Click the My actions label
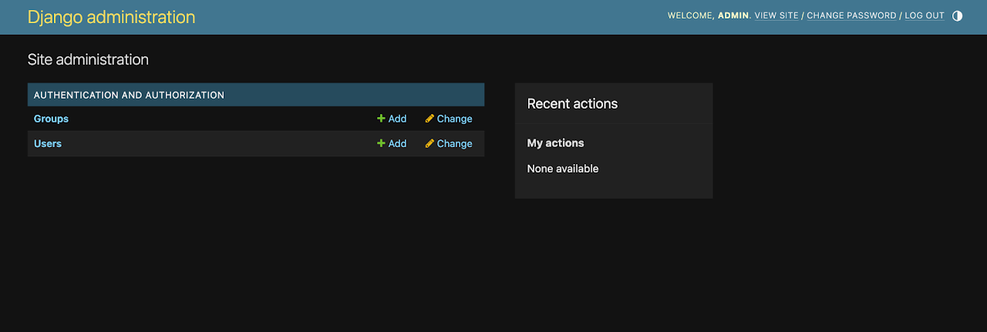Viewport: 987px width, 332px height. 555,143
